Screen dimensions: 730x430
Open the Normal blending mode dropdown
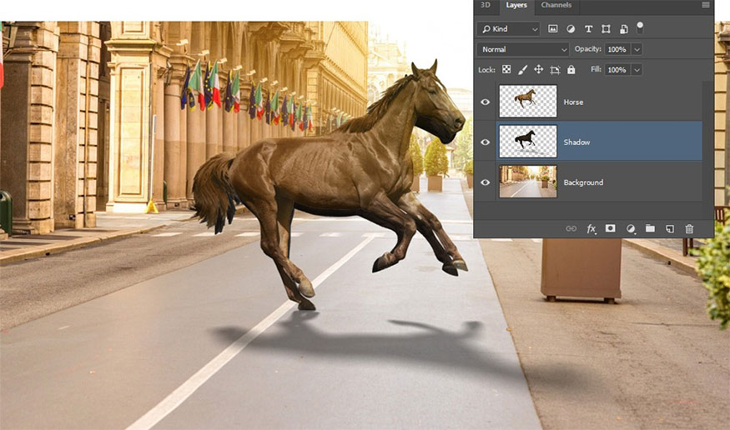point(523,49)
